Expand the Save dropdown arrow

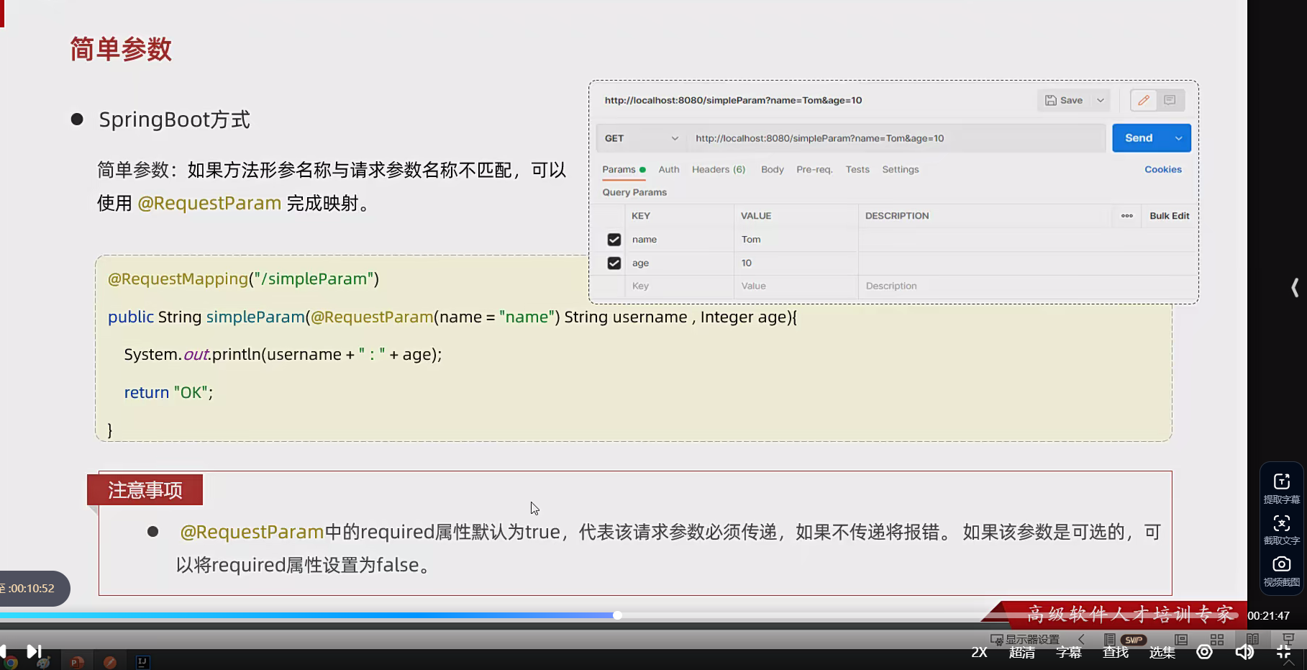1101,100
